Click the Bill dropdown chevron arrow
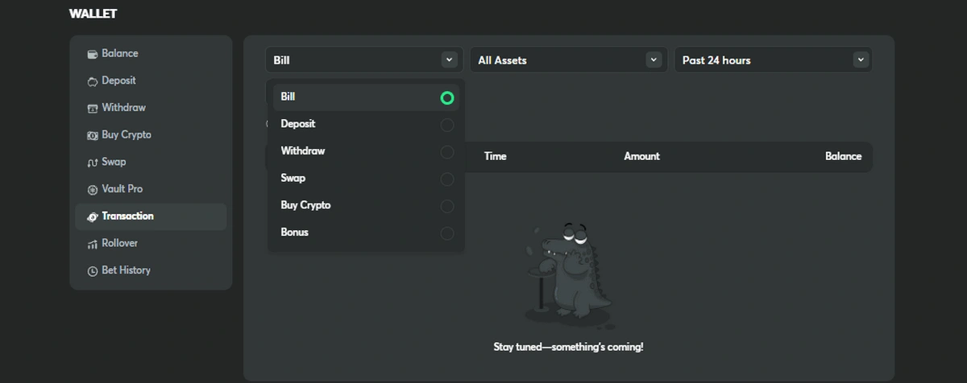 tap(449, 60)
